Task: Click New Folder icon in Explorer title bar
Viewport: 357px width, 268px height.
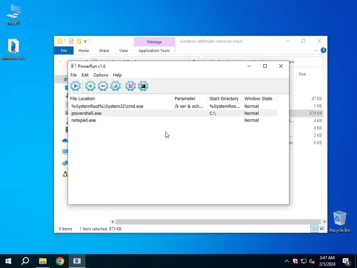Action: (79, 41)
